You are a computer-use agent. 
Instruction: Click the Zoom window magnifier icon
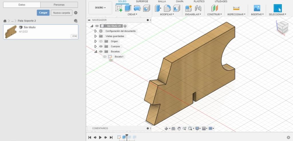coord(190,128)
